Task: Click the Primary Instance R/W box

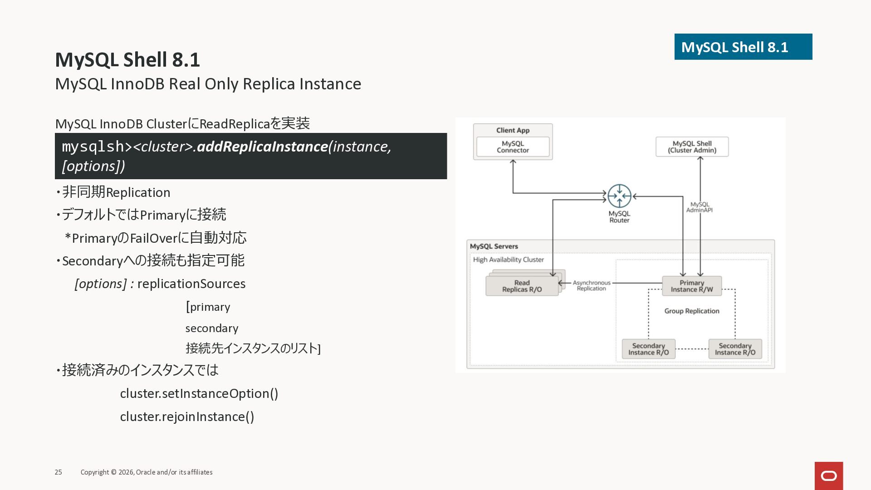Action: coord(691,286)
